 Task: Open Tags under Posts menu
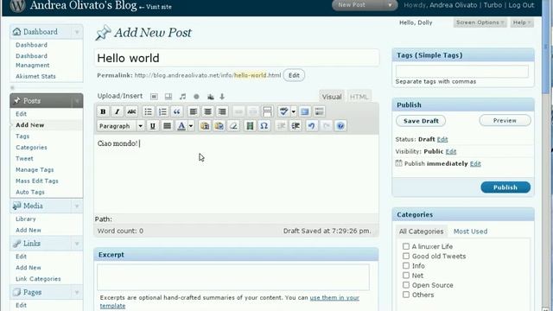pos(22,136)
